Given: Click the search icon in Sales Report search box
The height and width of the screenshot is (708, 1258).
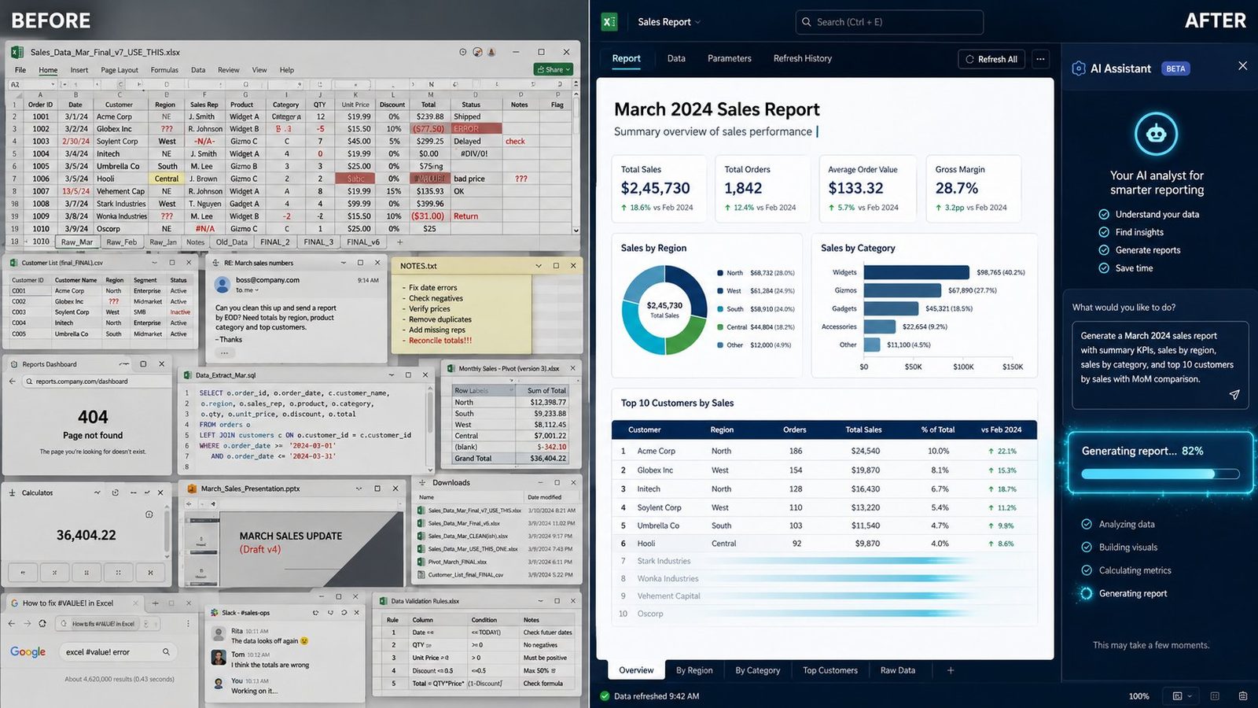Looking at the screenshot, I should tap(807, 22).
